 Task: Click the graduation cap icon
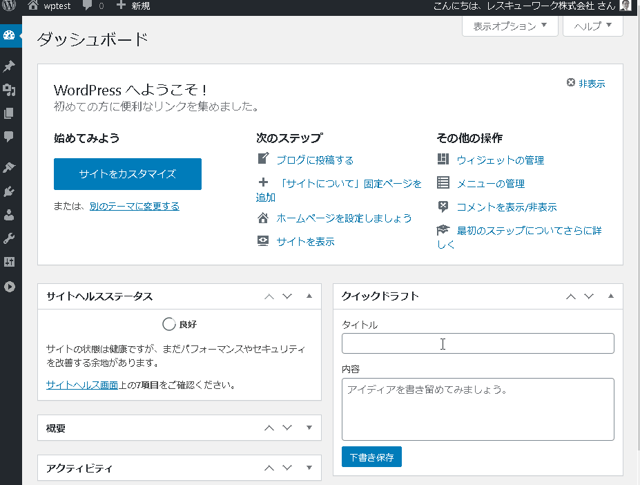tap(443, 229)
